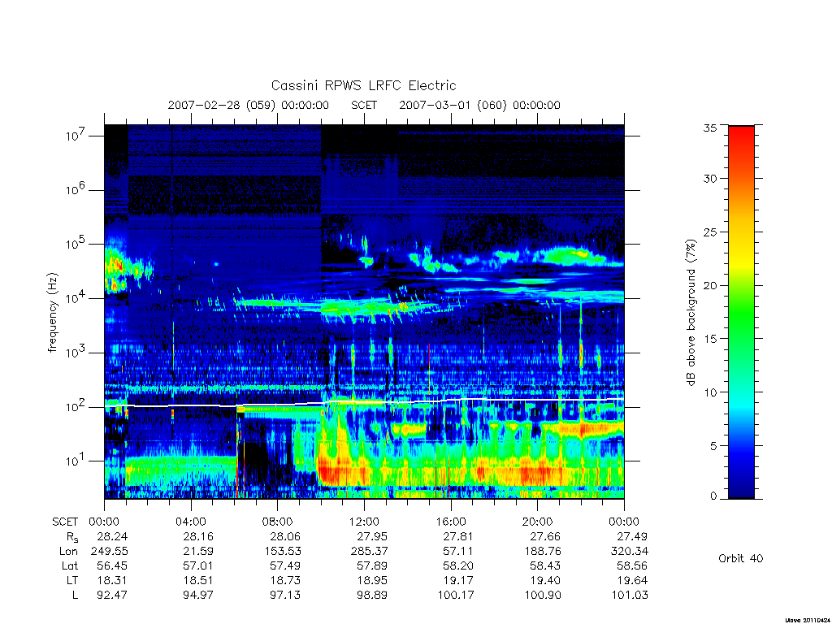The width and height of the screenshot is (832, 624).
Task: Select the Lon value "57.11"
Action: 458,552
